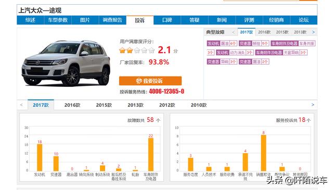Click the 发动机 bar showing 18

40,158
